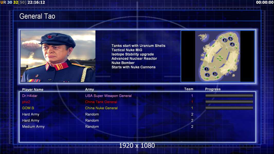Click the Progress column header
Image resolution: width=274 pixels, height=154 pixels.
pyautogui.click(x=213, y=89)
